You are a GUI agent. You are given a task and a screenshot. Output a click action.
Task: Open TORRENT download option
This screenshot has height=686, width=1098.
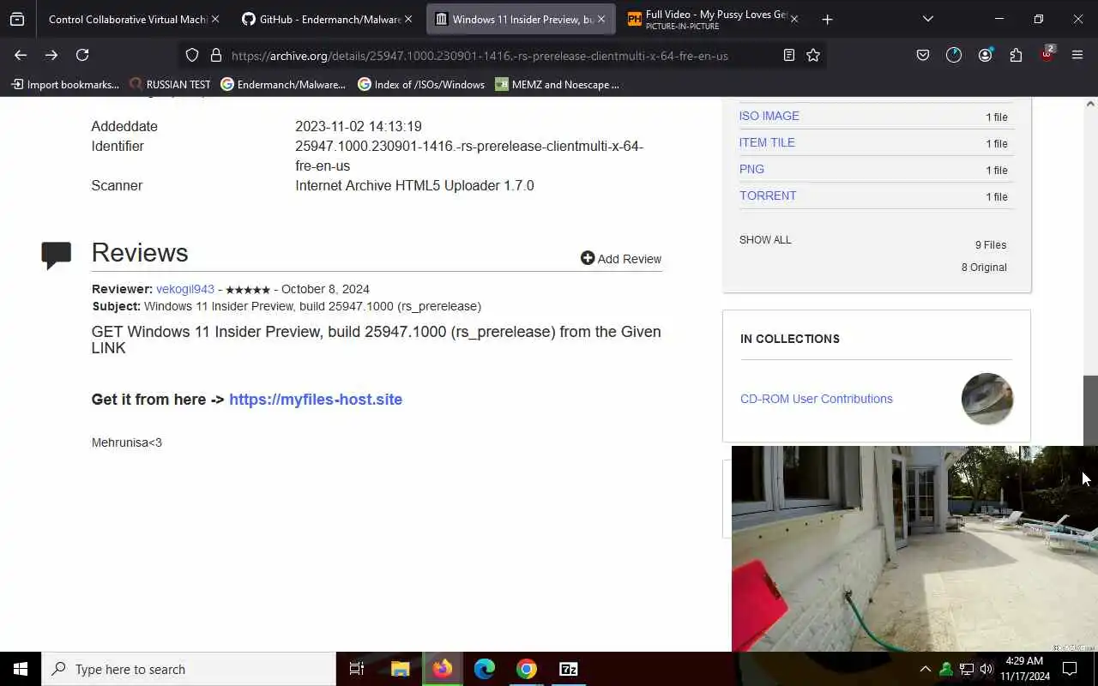click(768, 196)
